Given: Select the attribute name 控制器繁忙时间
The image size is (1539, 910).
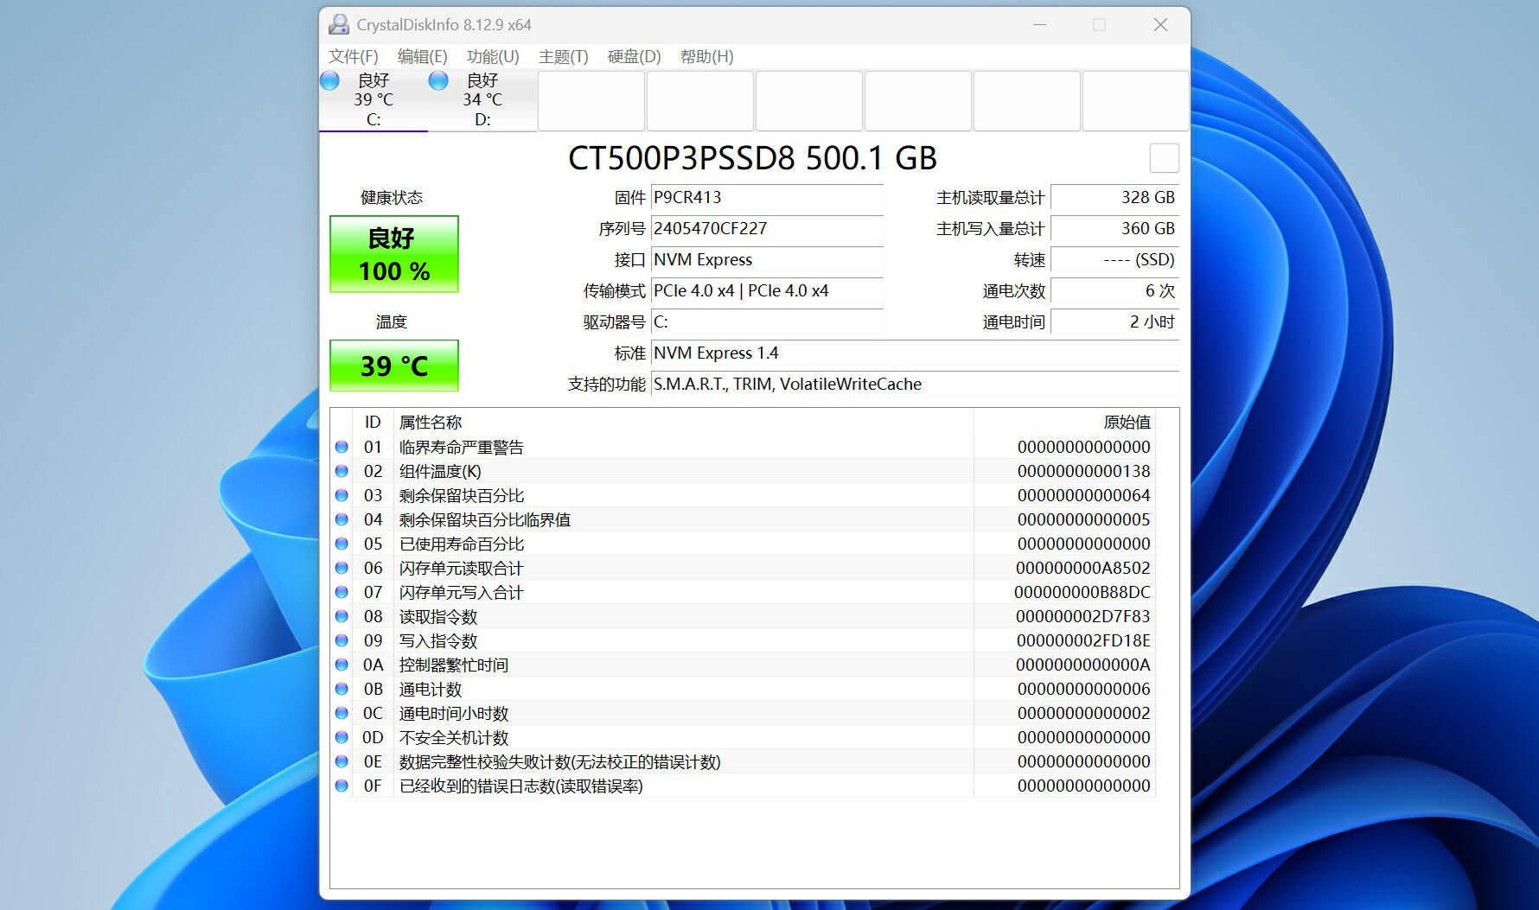Looking at the screenshot, I should coord(453,665).
